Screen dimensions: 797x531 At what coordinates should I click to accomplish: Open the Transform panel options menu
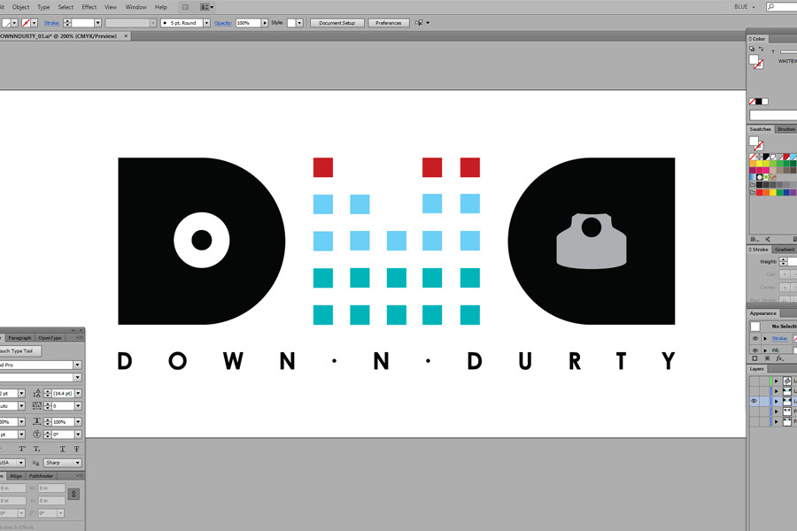click(79, 476)
